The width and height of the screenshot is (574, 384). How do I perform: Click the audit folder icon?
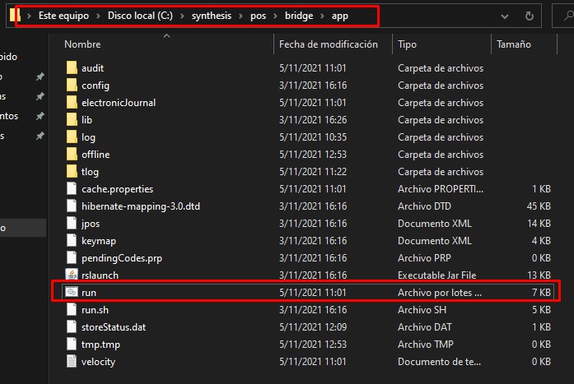71,68
